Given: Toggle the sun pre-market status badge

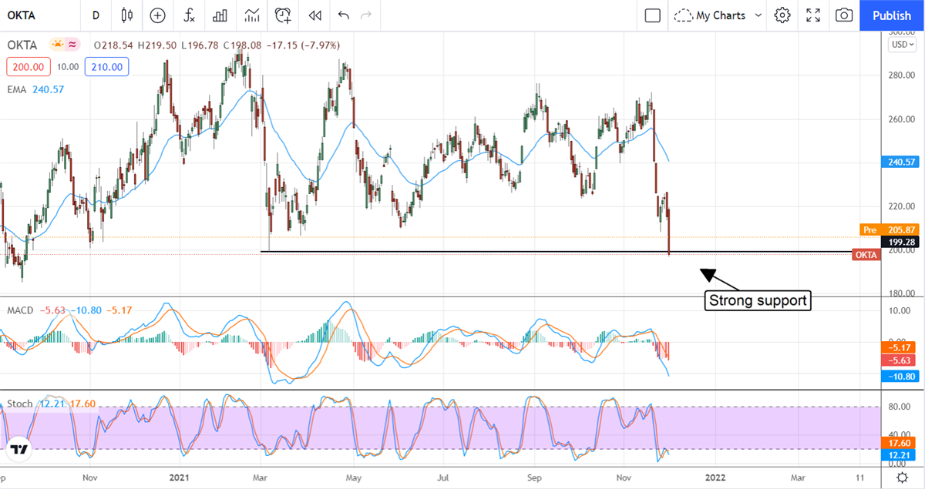Looking at the screenshot, I should point(56,45).
